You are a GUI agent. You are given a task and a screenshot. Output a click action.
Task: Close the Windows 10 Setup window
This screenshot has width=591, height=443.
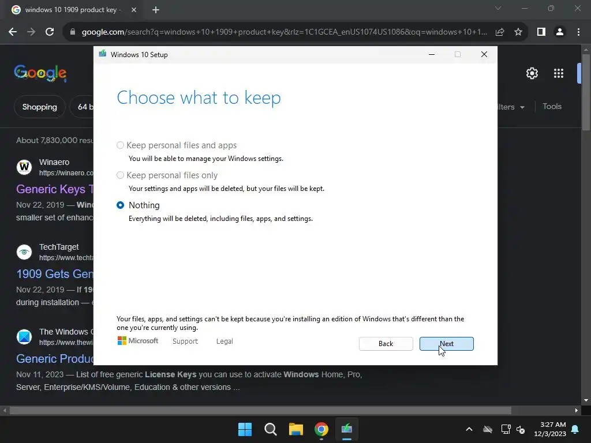pyautogui.click(x=484, y=55)
